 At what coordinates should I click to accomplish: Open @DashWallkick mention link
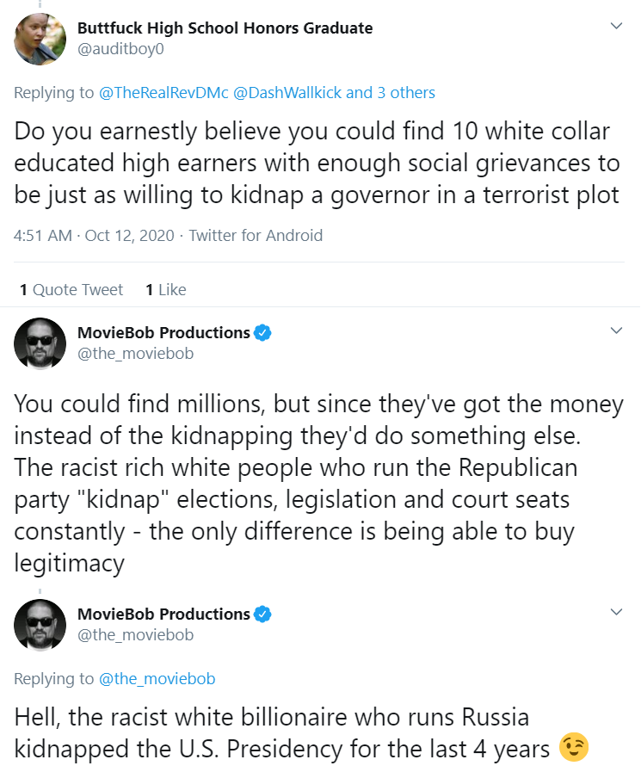coord(287,93)
